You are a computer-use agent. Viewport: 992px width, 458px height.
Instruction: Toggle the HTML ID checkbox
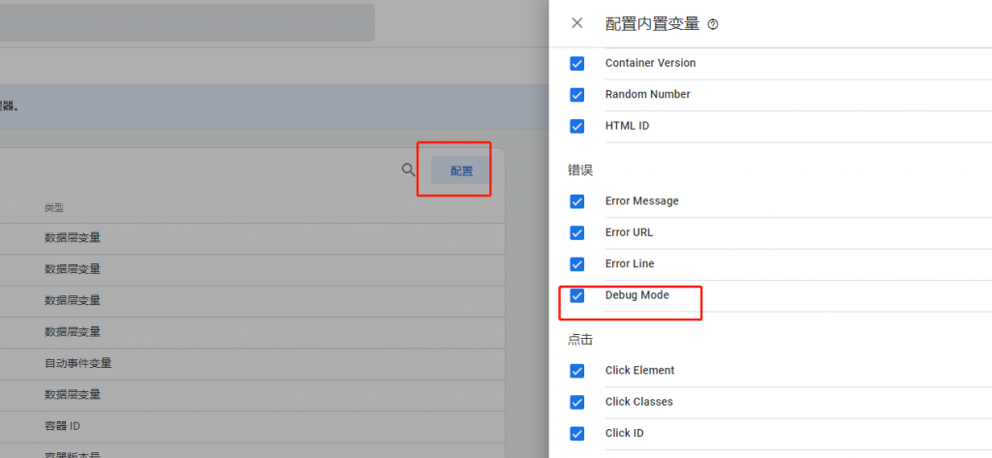pos(577,127)
